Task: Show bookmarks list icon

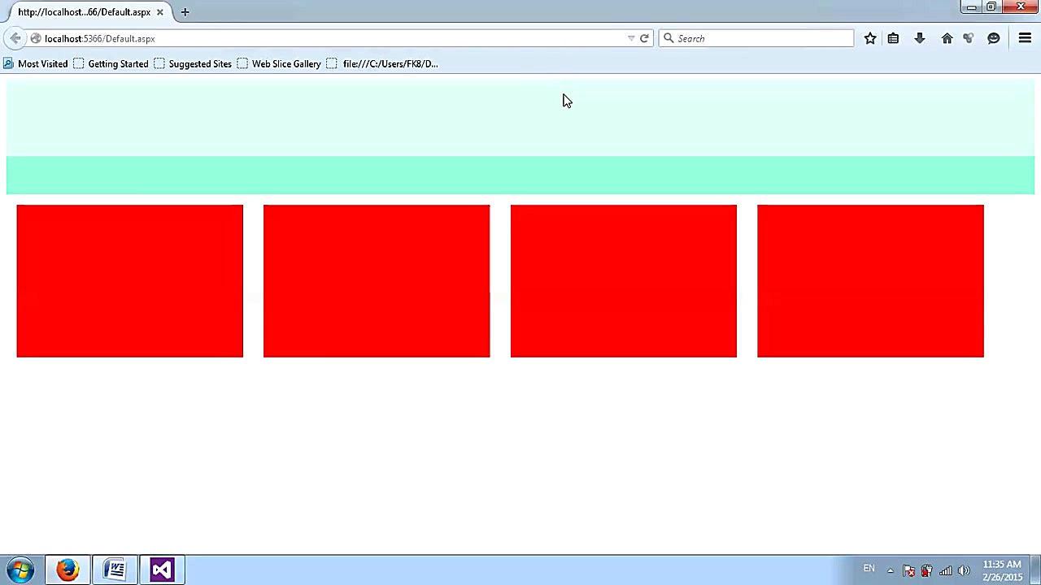Action: [893, 38]
